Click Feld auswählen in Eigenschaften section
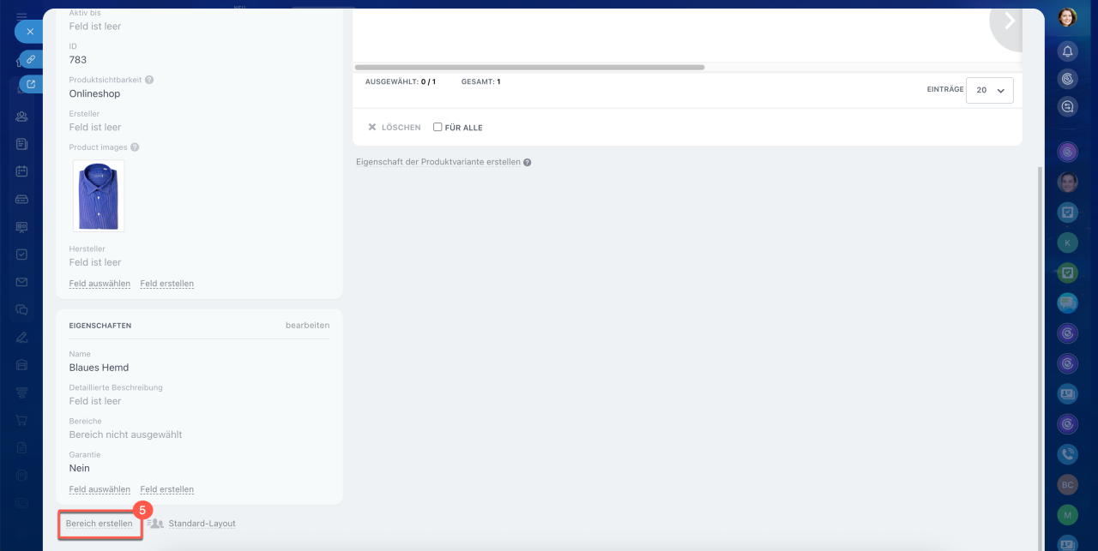Image resolution: width=1098 pixels, height=551 pixels. (100, 489)
